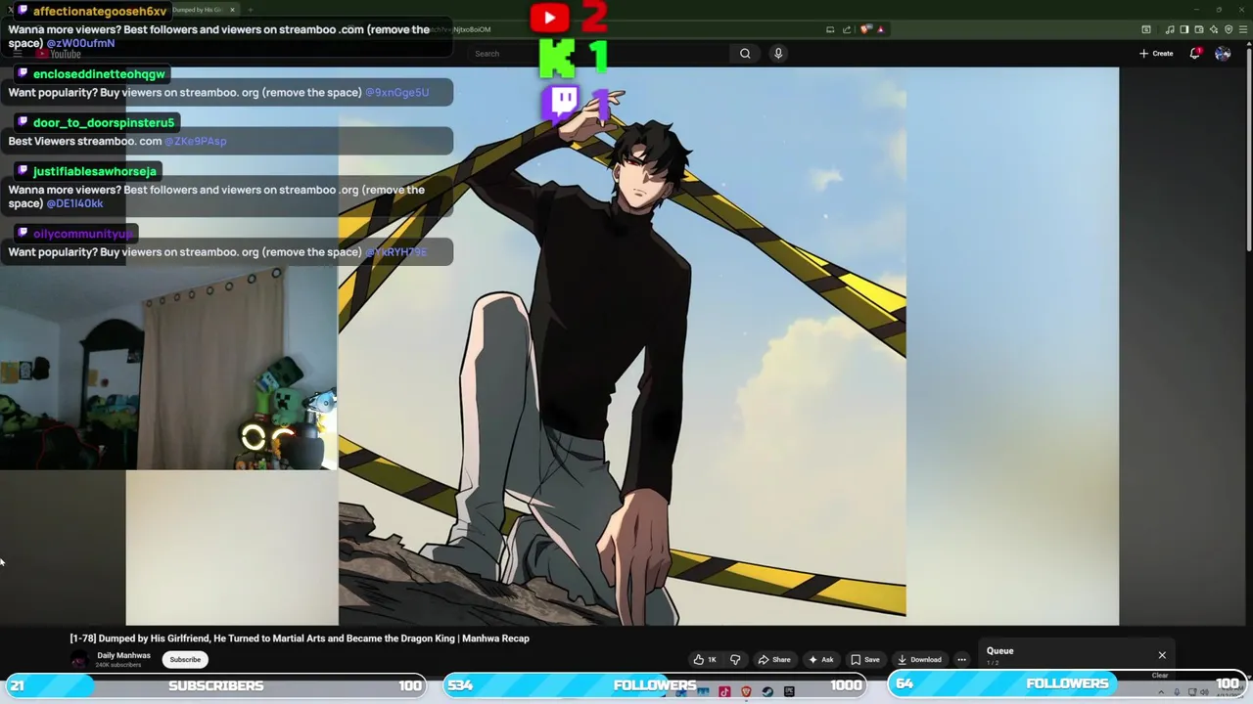Click the Brave Rewards triangle icon

click(x=881, y=29)
